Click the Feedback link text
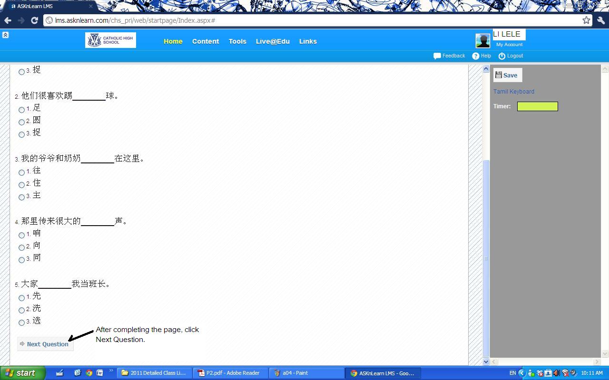Viewport: 609px width, 380px height. (x=453, y=56)
